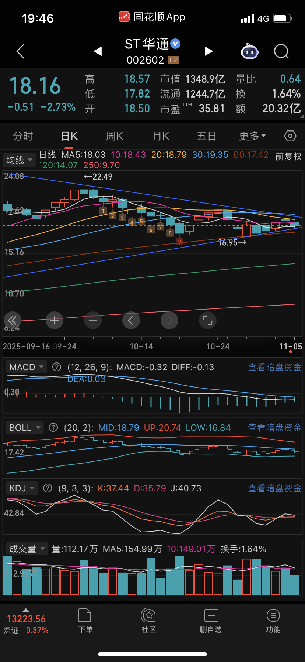
Task: Toggle the 前复权 adjustment option
Action: pos(288,157)
